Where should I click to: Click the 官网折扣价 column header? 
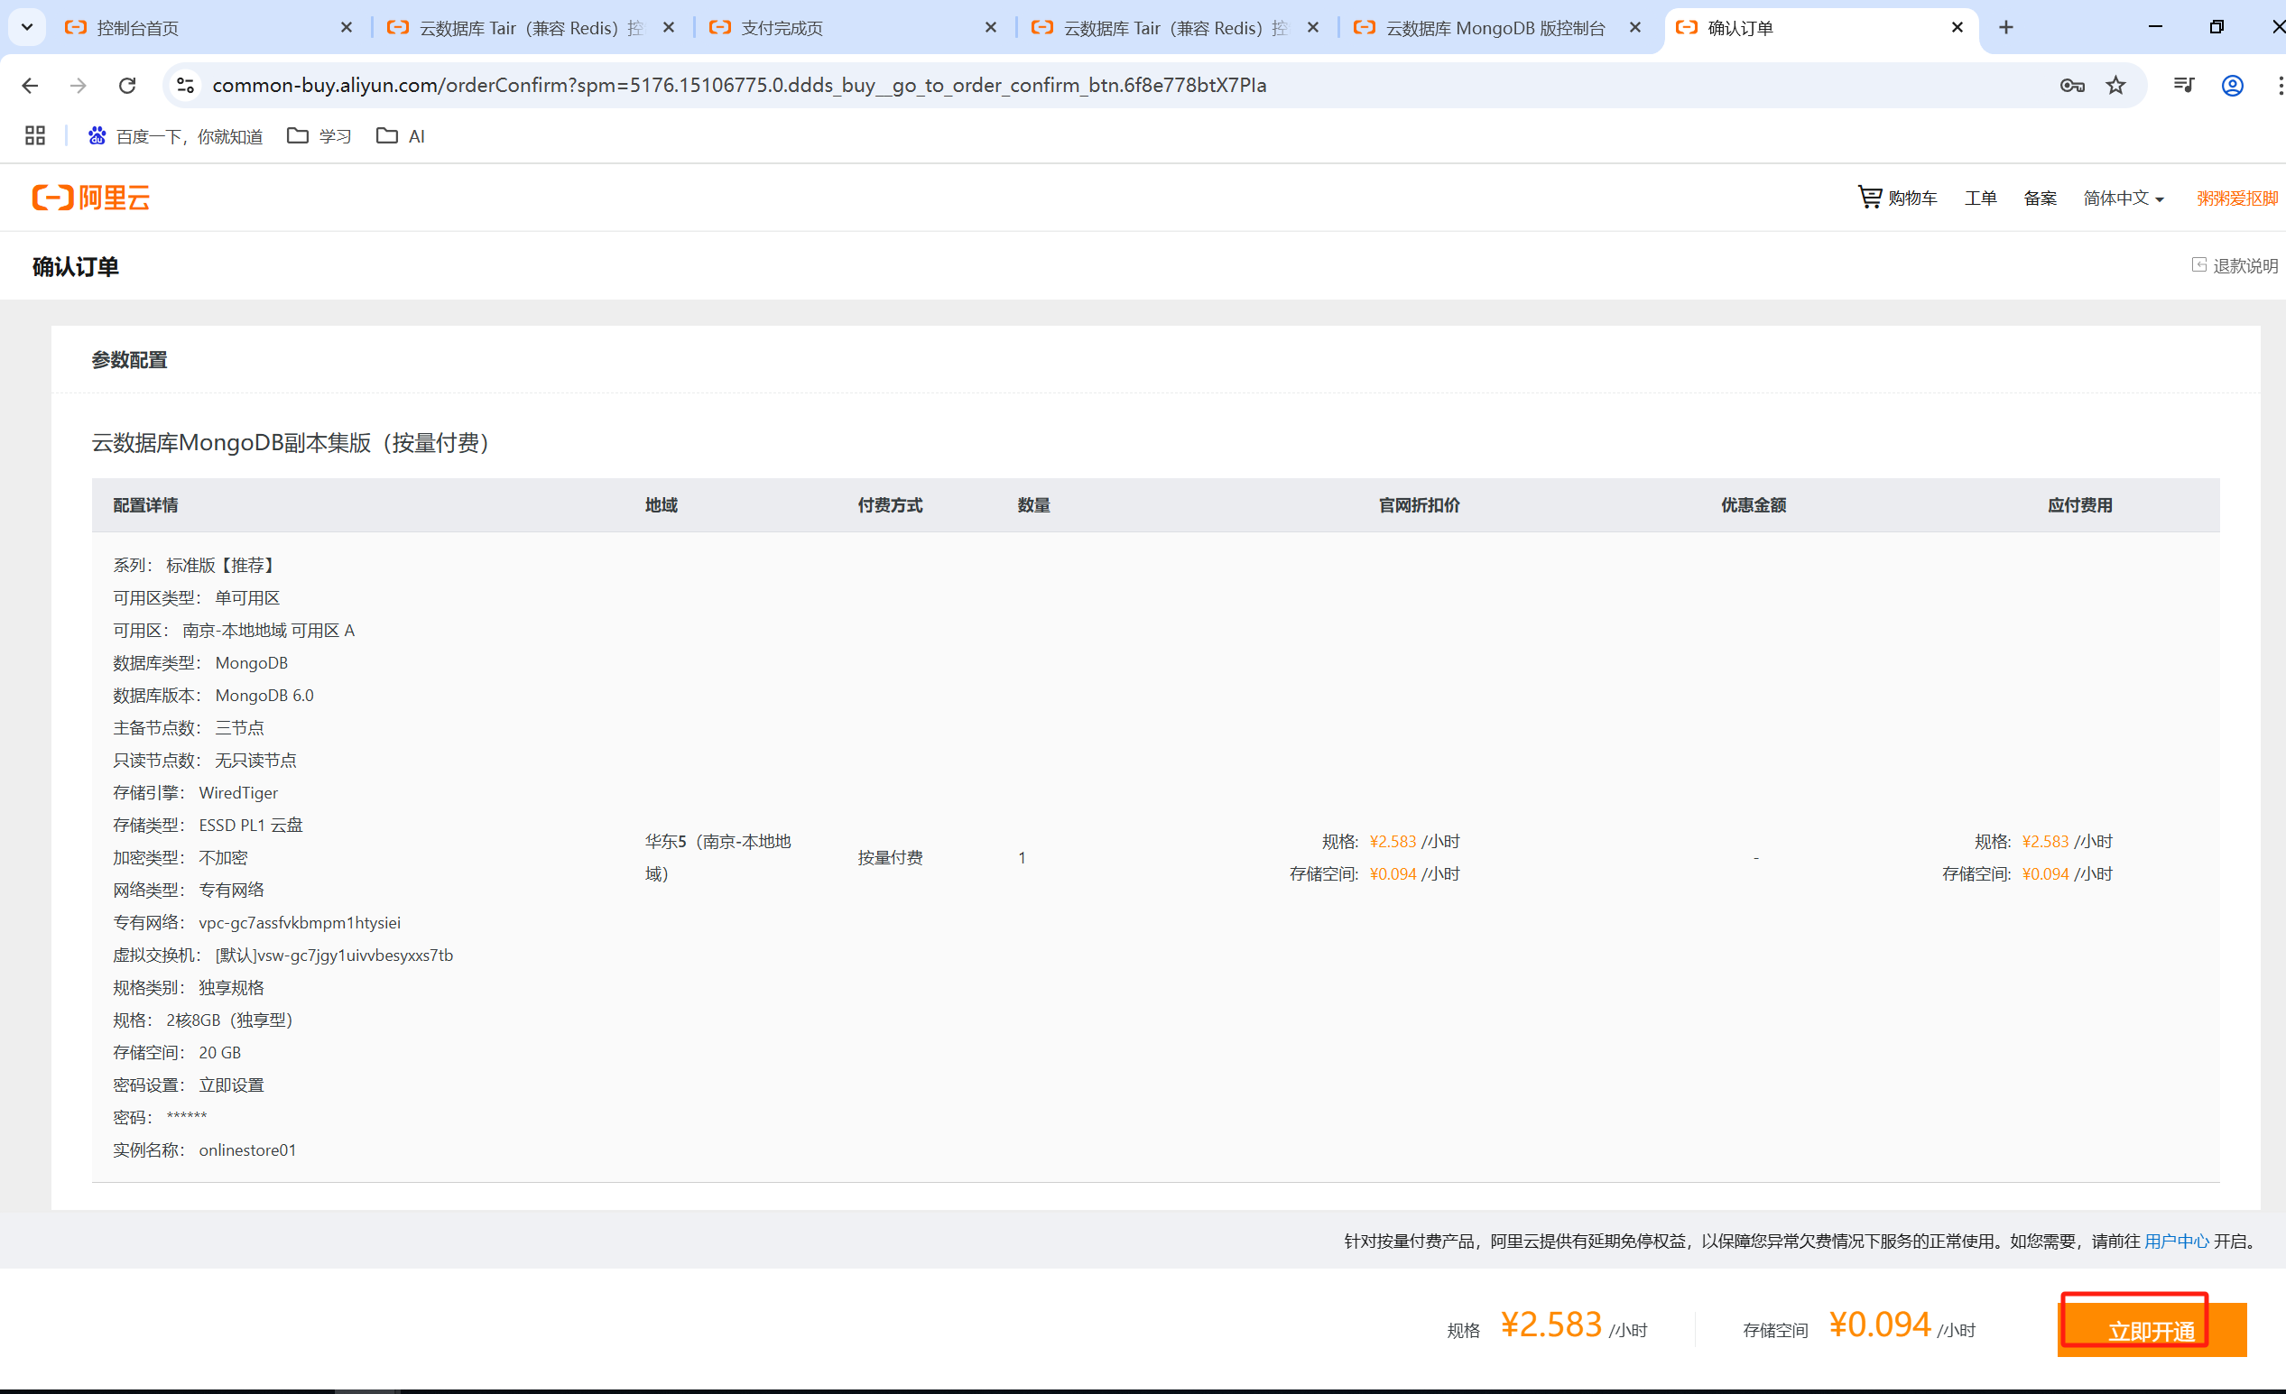1419,505
